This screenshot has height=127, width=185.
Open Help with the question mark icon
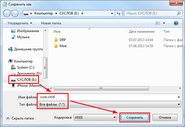click(x=176, y=23)
